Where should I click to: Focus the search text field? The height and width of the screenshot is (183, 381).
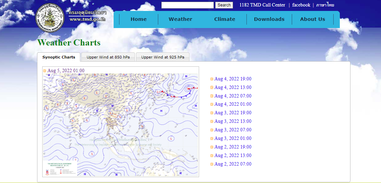pyautogui.click(x=187, y=5)
